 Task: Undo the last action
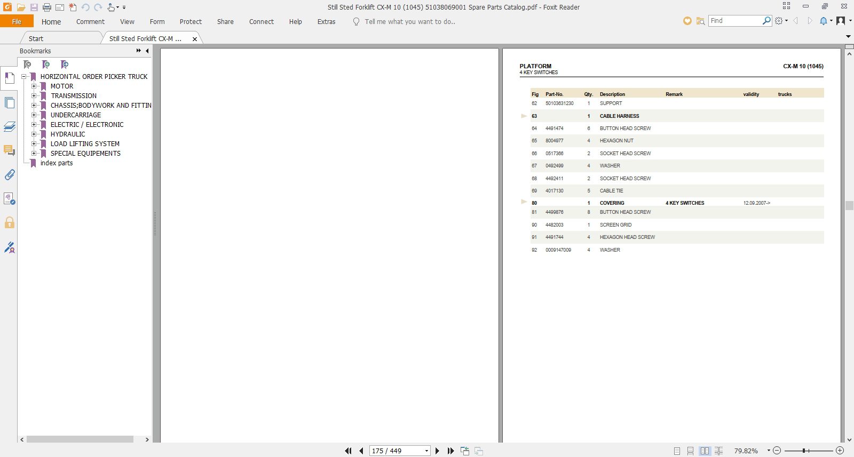click(85, 7)
